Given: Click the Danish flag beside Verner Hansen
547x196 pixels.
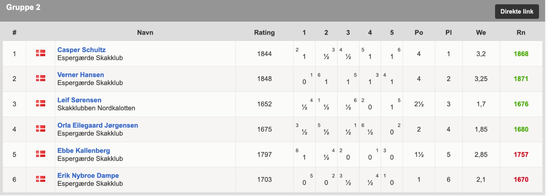Looking at the screenshot, I should coord(41,78).
